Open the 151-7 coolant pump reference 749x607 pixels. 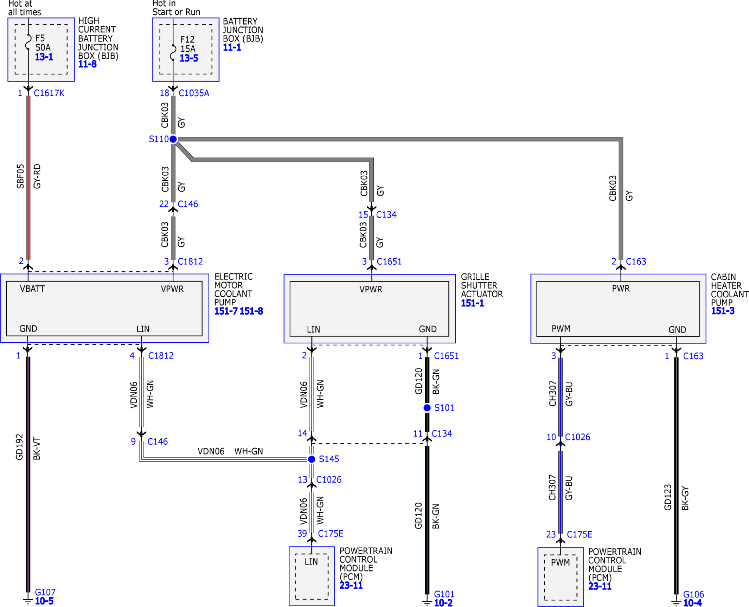coord(226,311)
